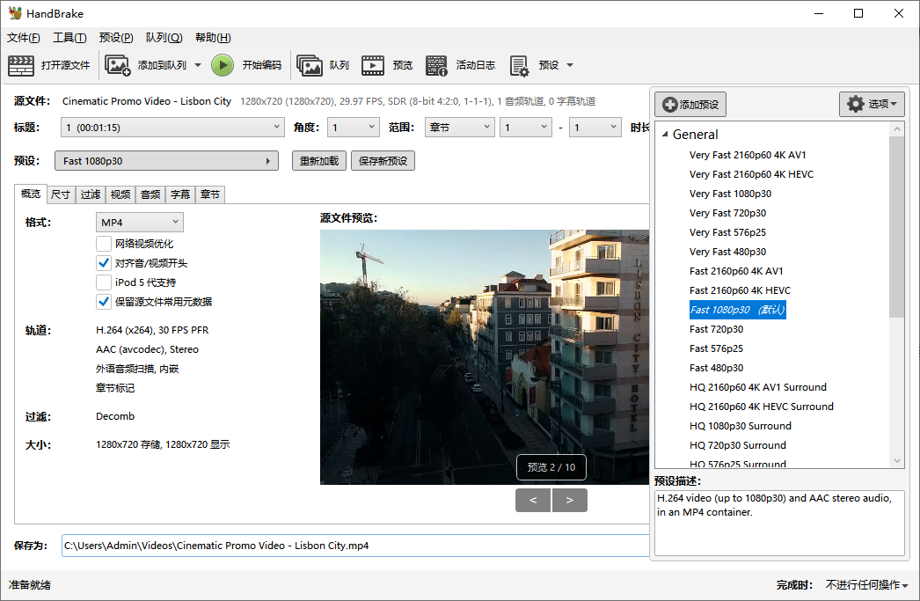The image size is (920, 601).
Task: Enable Web Optimized (网络视频优化) checkbox
Action: tap(104, 244)
